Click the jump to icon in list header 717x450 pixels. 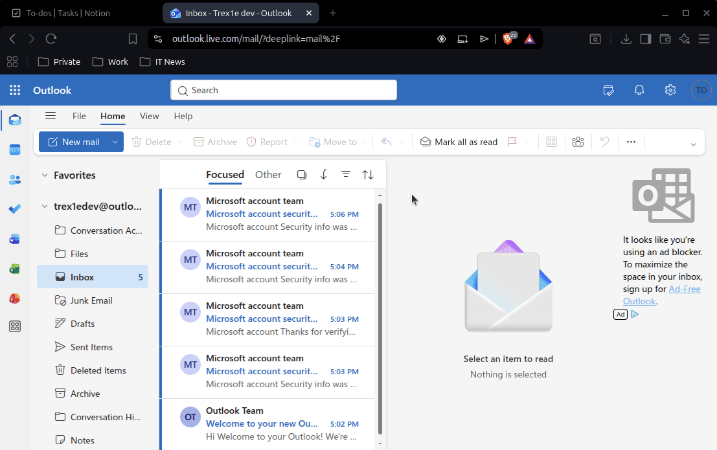(x=324, y=175)
